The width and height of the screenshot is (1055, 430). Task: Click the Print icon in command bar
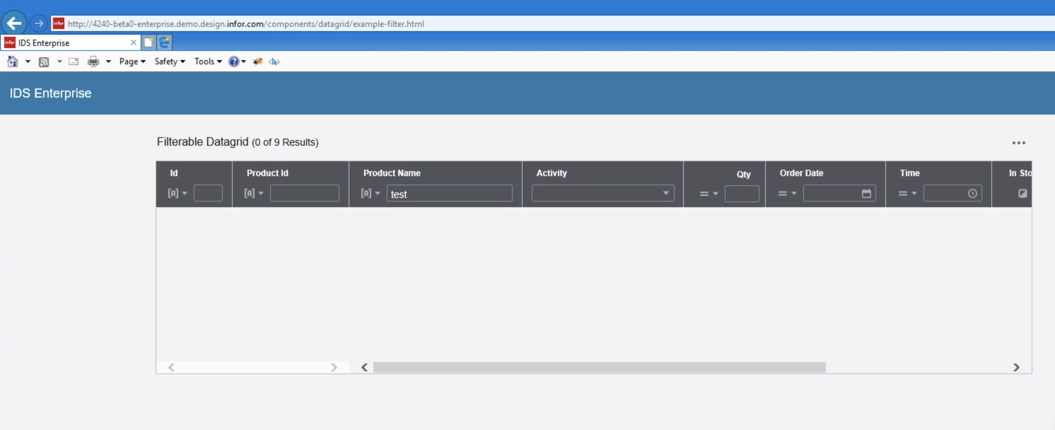93,62
